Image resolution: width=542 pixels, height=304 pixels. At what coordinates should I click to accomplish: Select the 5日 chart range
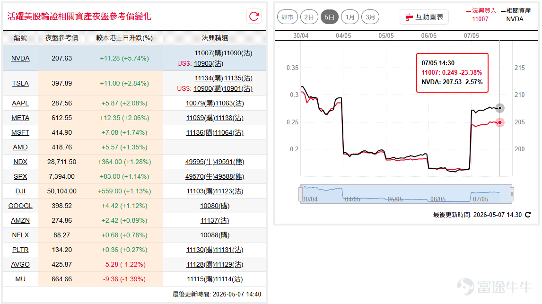[x=330, y=17]
